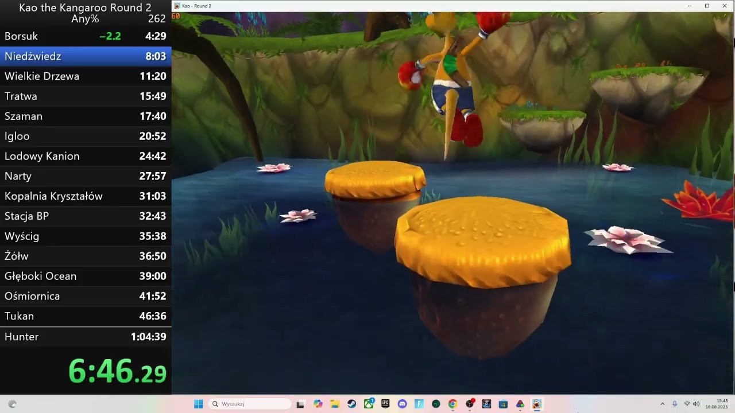Click the Kao game taskbar icon

coord(537,404)
